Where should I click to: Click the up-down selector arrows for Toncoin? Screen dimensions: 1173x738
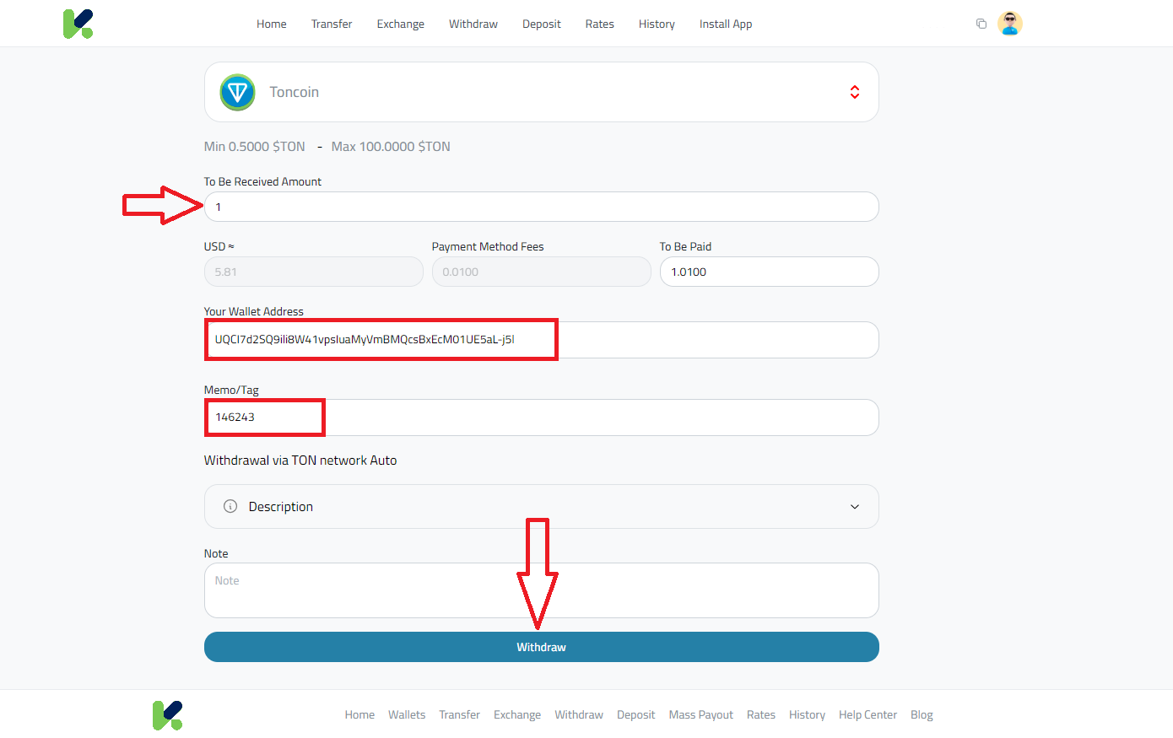tap(854, 92)
